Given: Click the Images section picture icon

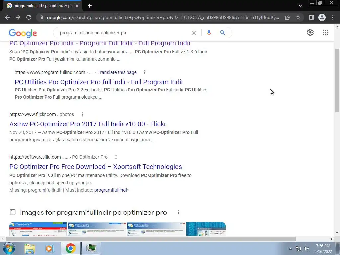Looking at the screenshot, I should pyautogui.click(x=13, y=212).
